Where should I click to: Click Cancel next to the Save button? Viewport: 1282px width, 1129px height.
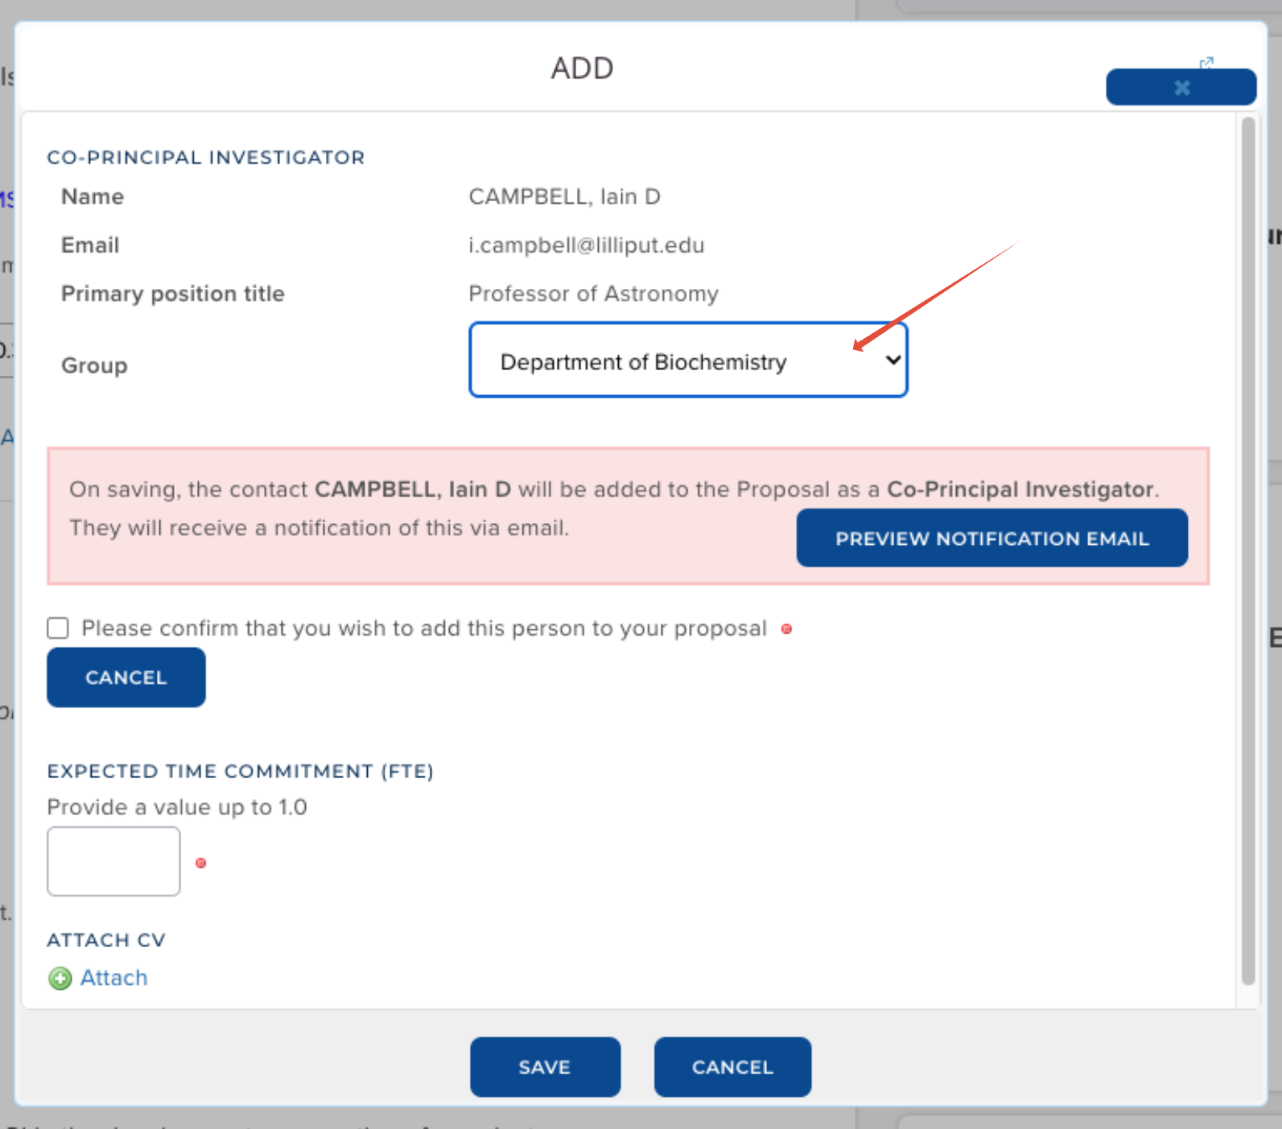[732, 1067]
